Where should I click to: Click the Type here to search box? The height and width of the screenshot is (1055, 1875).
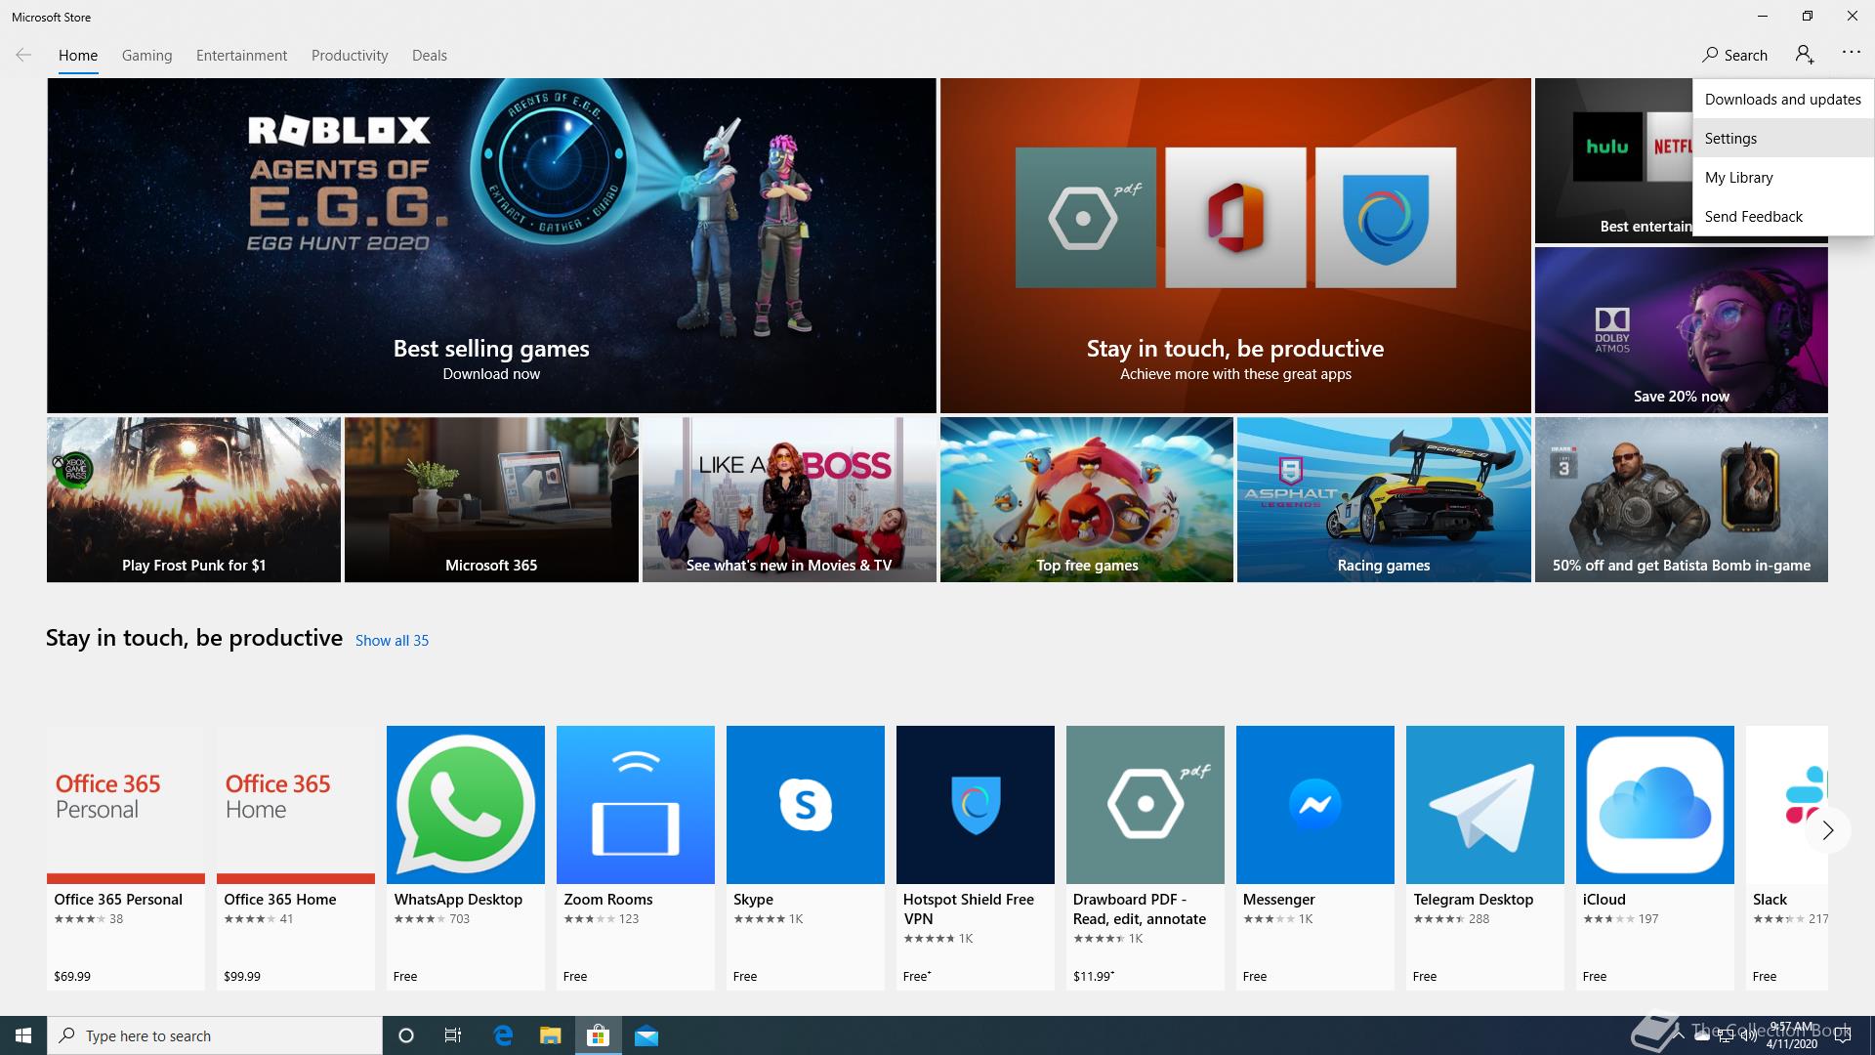click(x=215, y=1035)
